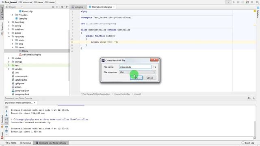Select Command Line Tools Console bottom tab
Viewport: 260px width, 146px height.
tap(51, 143)
